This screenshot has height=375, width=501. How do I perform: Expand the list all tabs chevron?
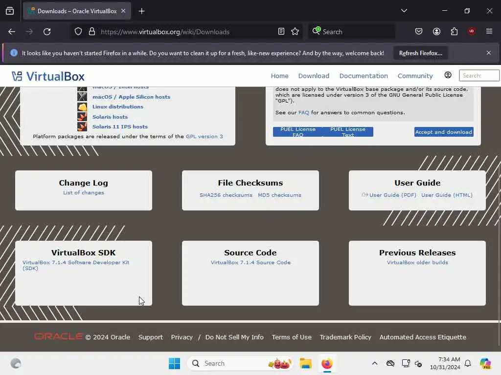point(404,11)
